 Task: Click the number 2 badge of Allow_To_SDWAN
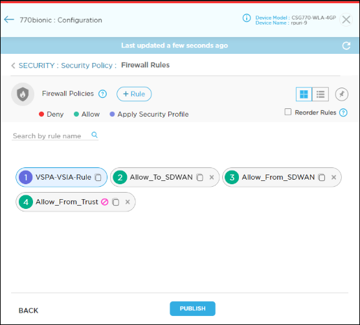[x=120, y=177]
